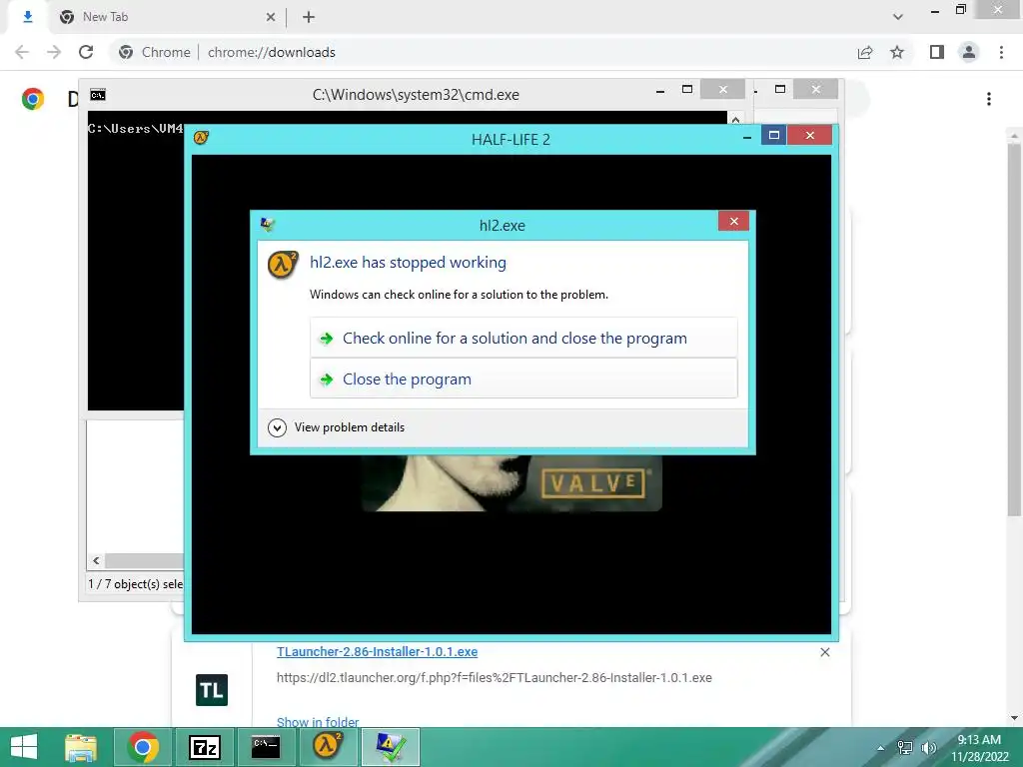Toggle Chrome side panel
This screenshot has height=767, width=1023.
937,52
